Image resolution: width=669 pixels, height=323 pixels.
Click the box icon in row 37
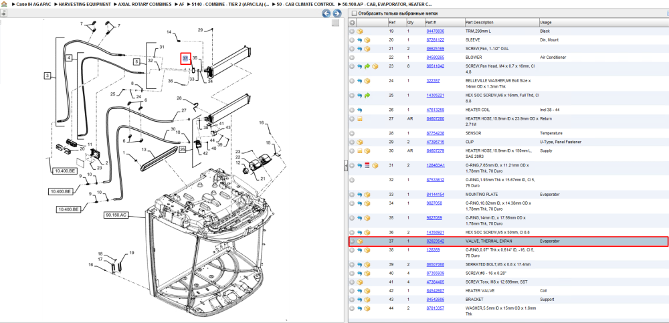(360, 241)
